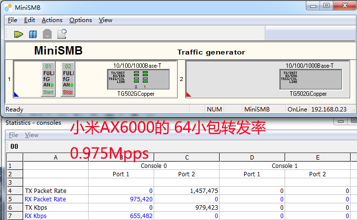The height and width of the screenshot is (220, 357).
Task: Select port 02 card header
Action: (68, 66)
